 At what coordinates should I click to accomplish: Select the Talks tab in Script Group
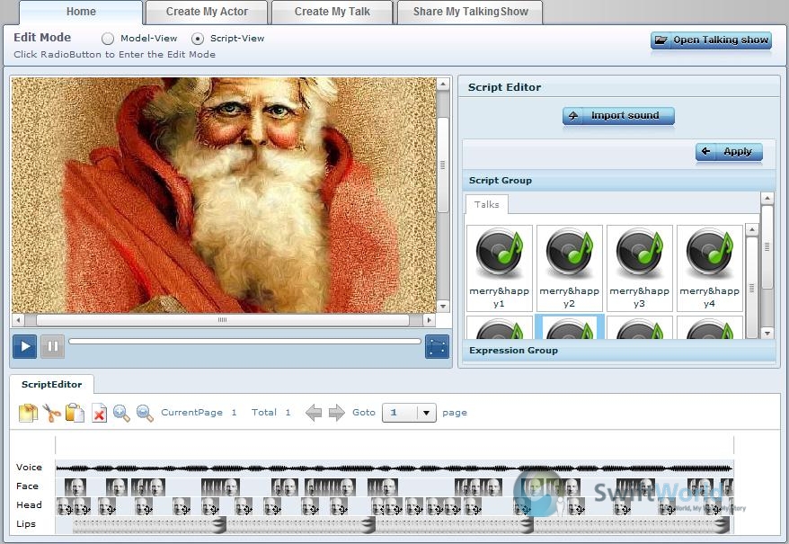(486, 204)
